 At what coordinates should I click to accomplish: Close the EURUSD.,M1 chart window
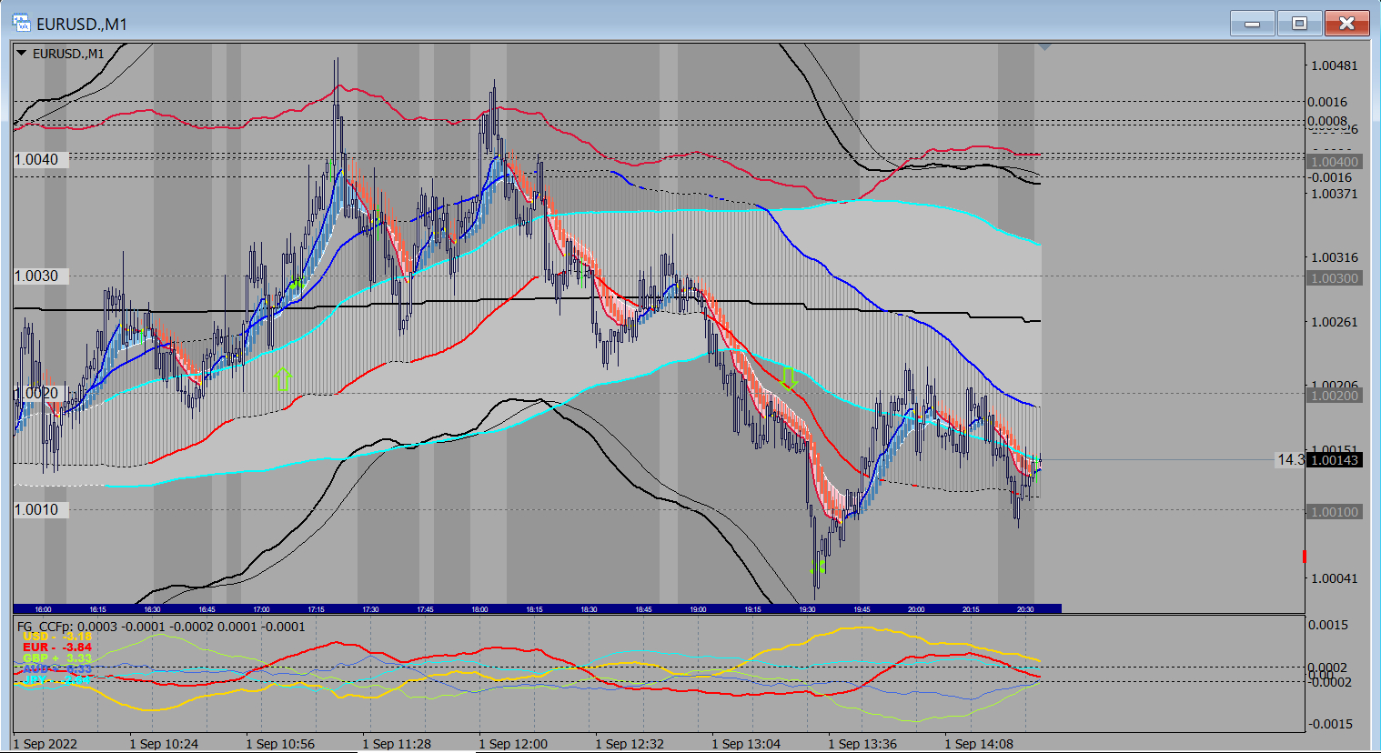click(1346, 24)
